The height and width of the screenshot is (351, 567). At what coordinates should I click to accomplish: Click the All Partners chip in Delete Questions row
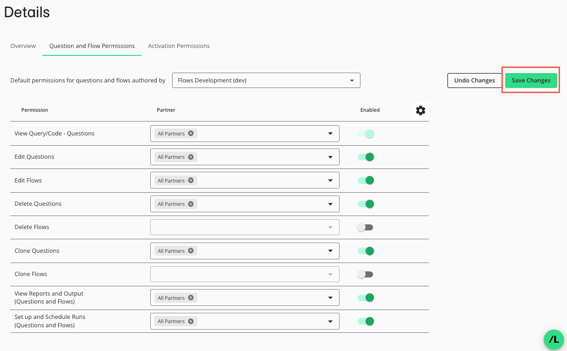click(175, 204)
